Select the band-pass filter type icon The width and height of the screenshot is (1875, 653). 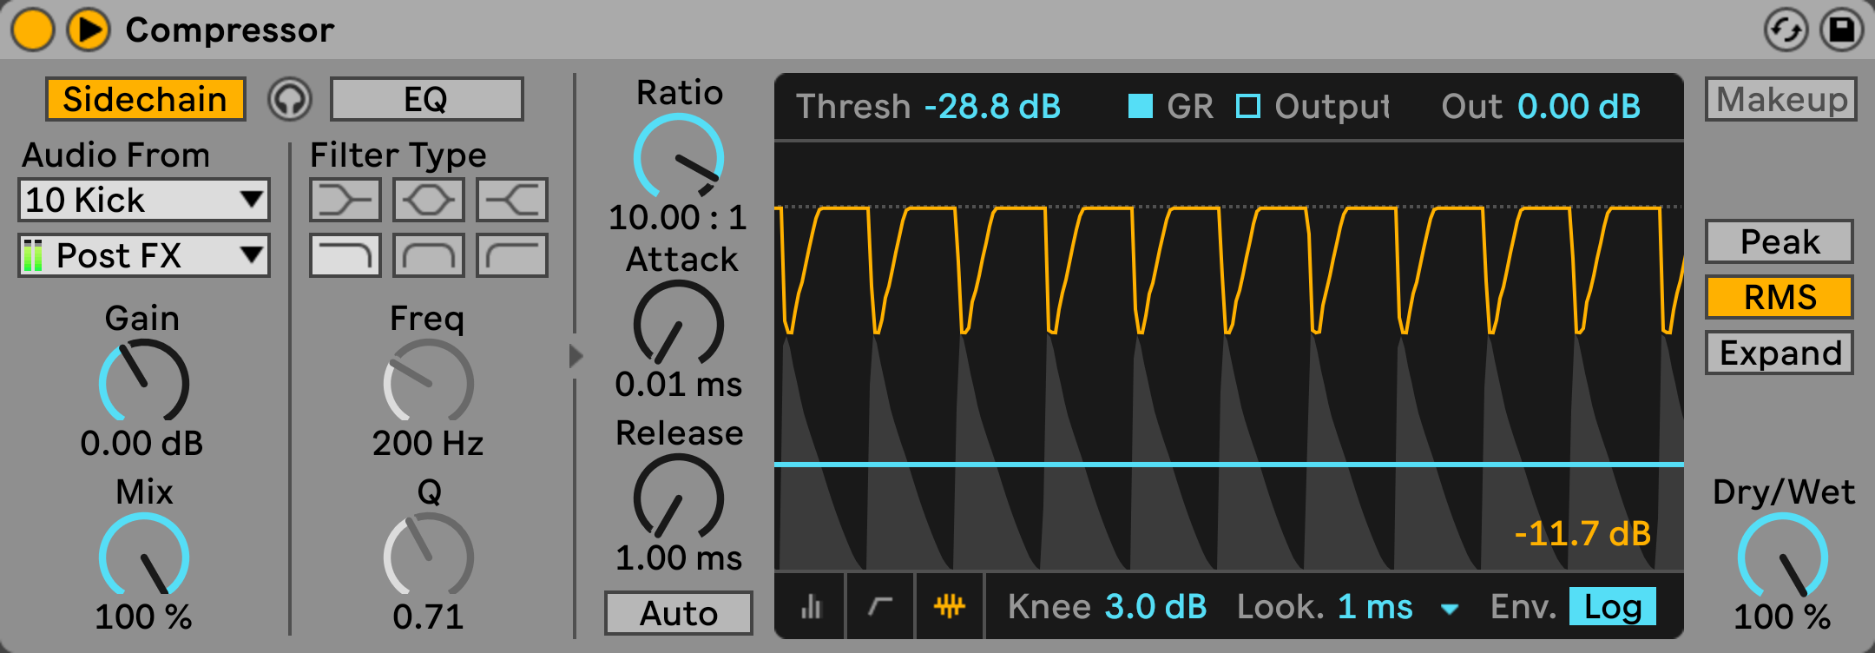[428, 255]
